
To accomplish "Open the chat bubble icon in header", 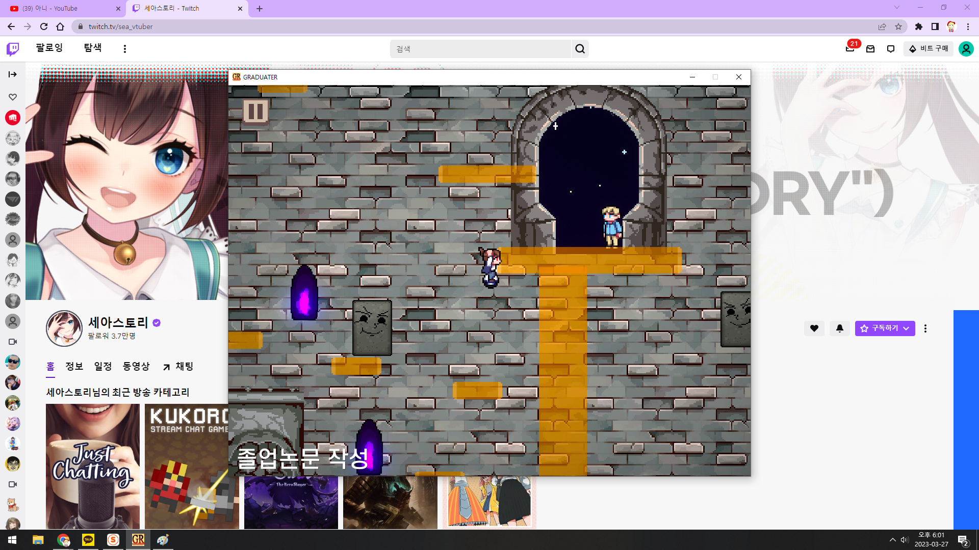I will coord(891,49).
